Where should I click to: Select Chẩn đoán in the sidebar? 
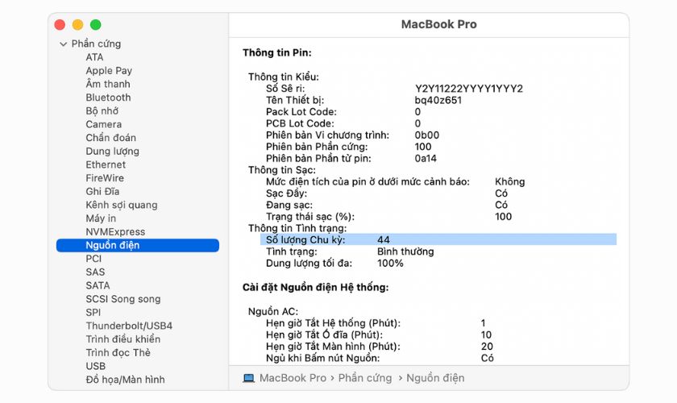111,137
